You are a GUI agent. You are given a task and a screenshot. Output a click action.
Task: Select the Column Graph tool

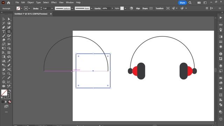3,61
